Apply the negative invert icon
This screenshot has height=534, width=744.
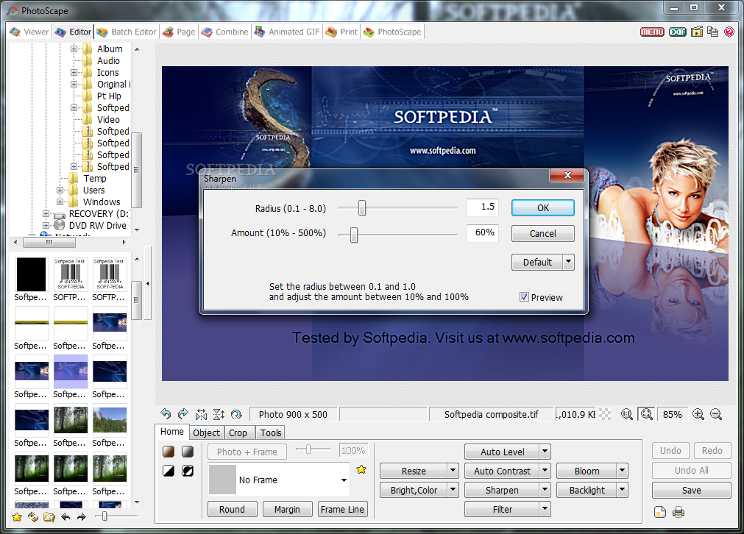click(188, 471)
